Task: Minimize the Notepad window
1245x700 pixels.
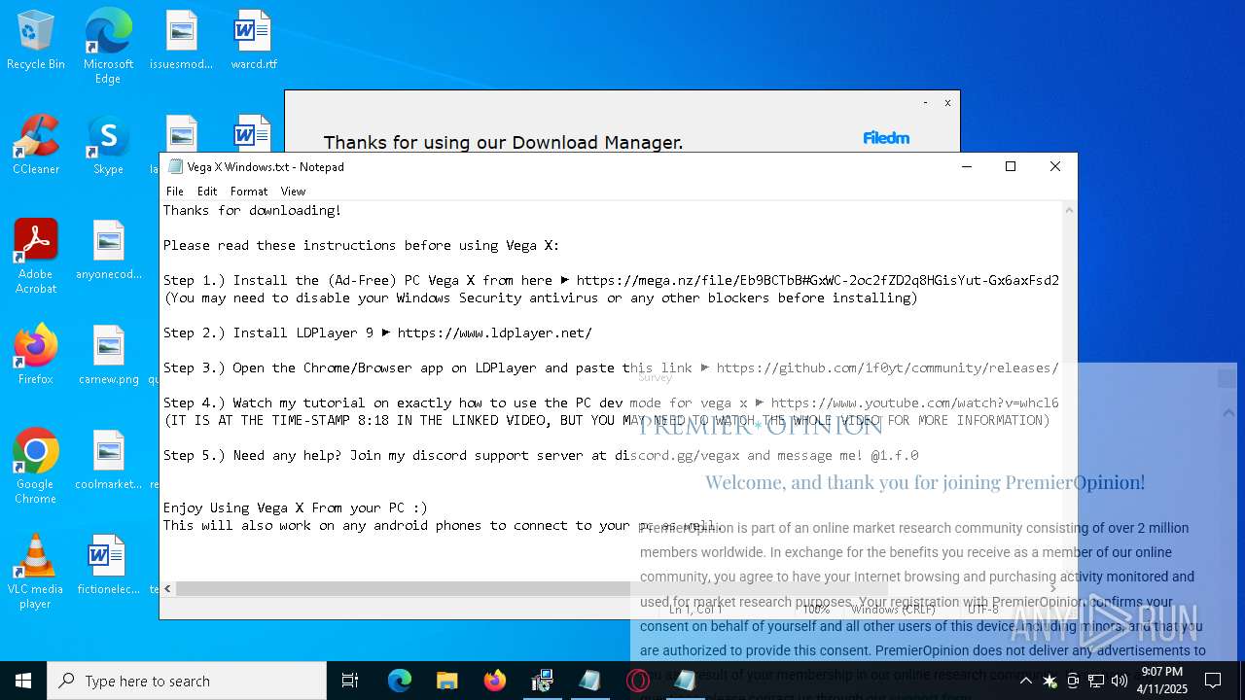Action: click(x=967, y=166)
